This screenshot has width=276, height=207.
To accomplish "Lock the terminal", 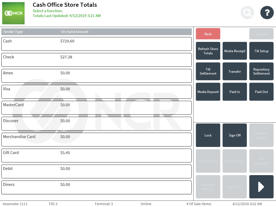I will [x=208, y=135].
